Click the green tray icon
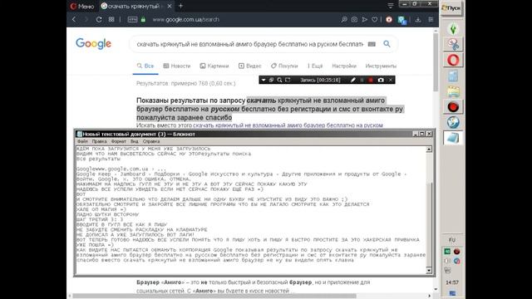Screen dimensions: 532x299 (x=447, y=252)
